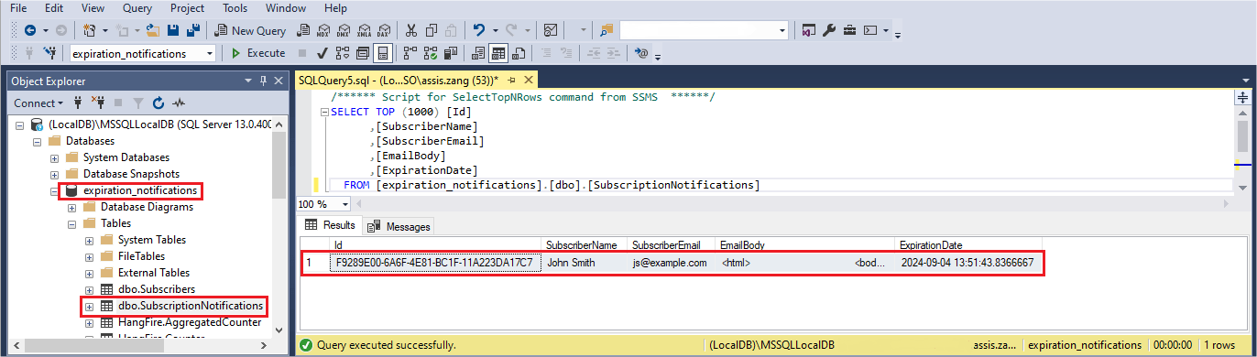Click the DMX query icon
The width and height of the screenshot is (1257, 357).
tap(344, 30)
